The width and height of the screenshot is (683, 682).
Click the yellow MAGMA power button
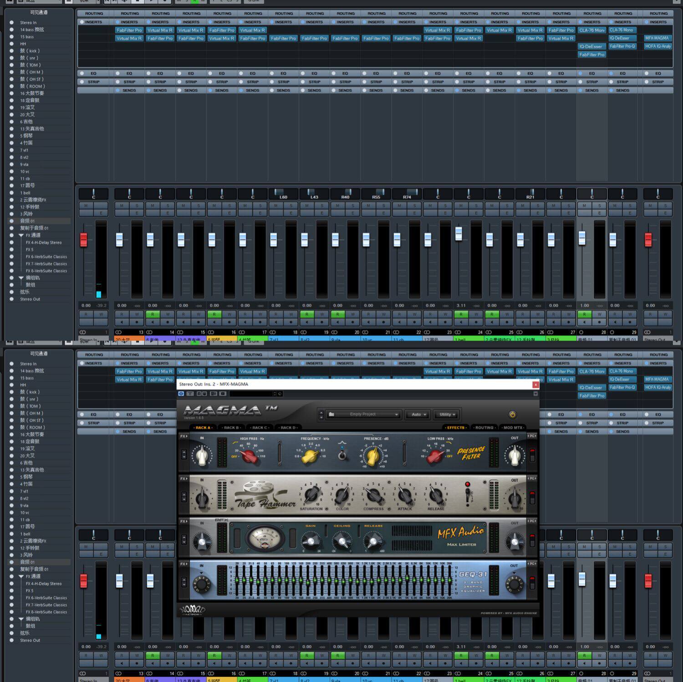(x=512, y=414)
